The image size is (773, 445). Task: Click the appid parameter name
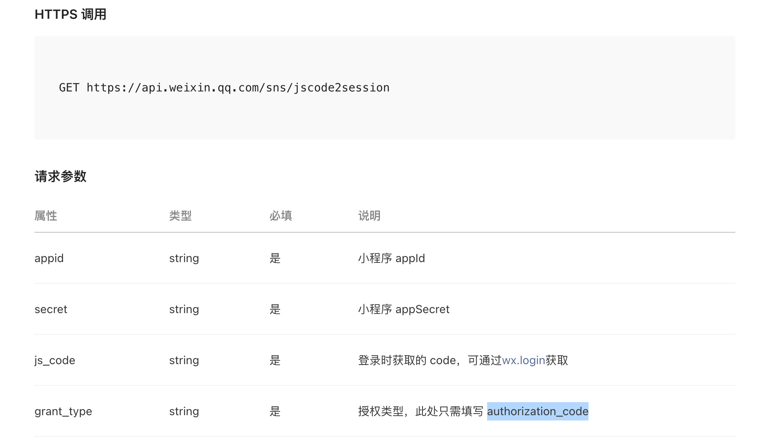(49, 258)
